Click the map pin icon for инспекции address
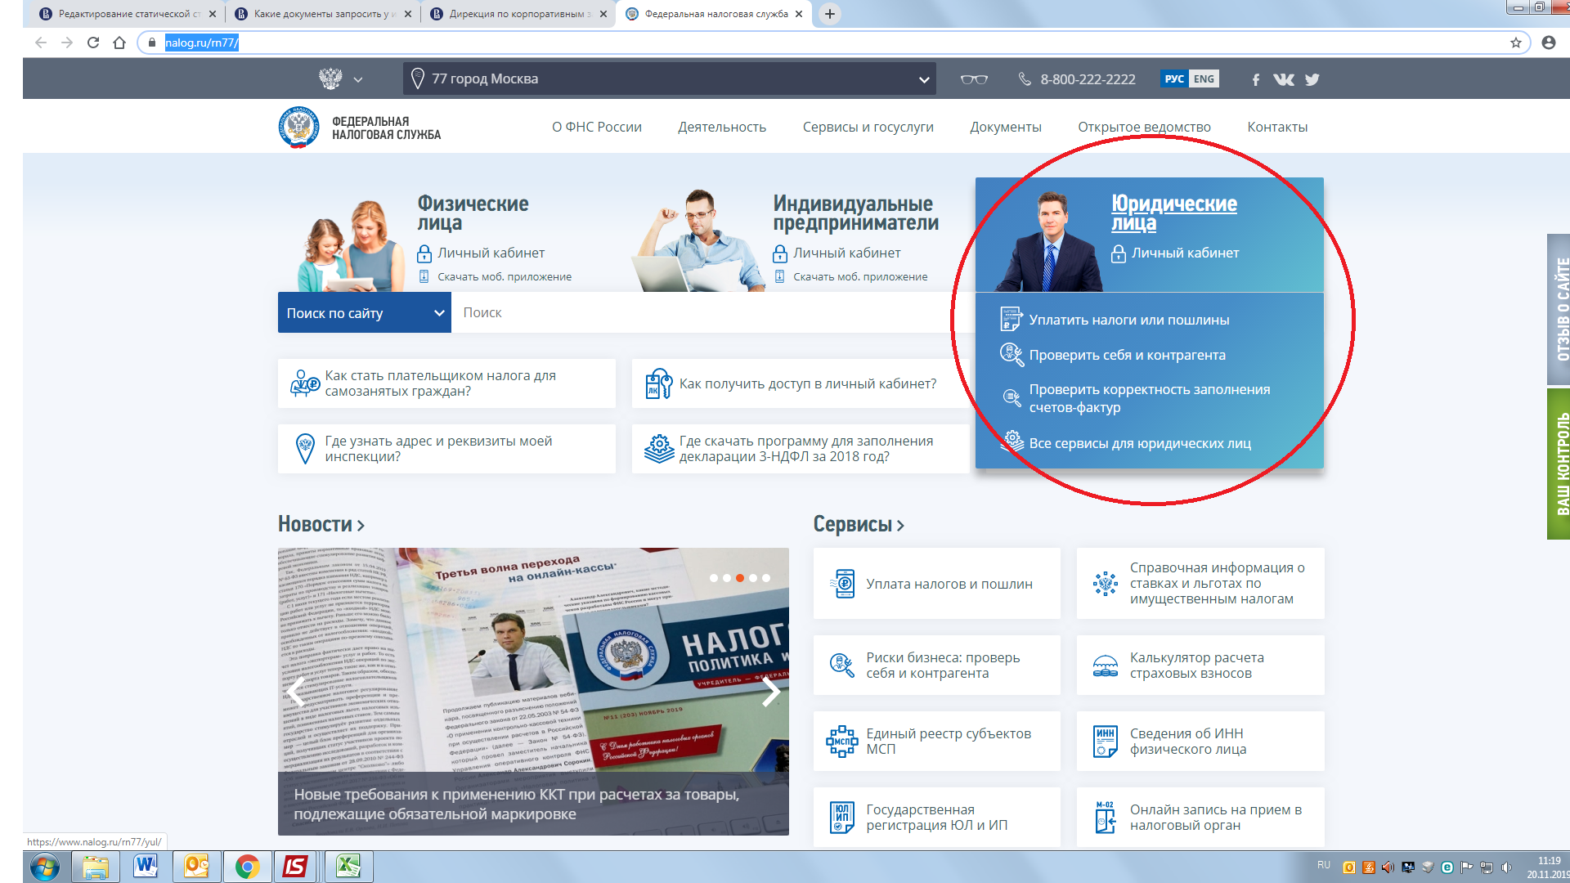 (x=305, y=448)
